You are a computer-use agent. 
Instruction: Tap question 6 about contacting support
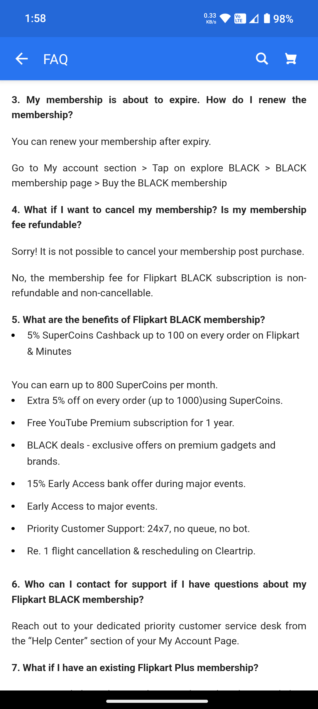159,591
